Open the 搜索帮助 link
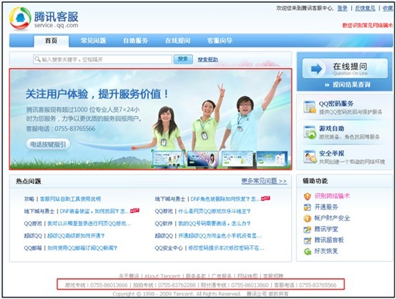The width and height of the screenshot is (396, 299). pos(207,59)
